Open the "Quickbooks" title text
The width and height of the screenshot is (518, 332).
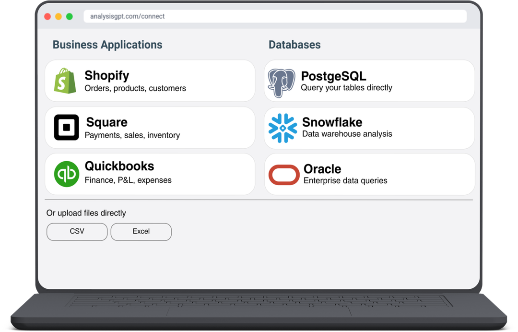pos(119,166)
